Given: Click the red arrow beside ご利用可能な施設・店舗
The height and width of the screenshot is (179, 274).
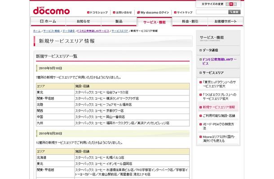Looking at the screenshot, I should (x=201, y=116).
